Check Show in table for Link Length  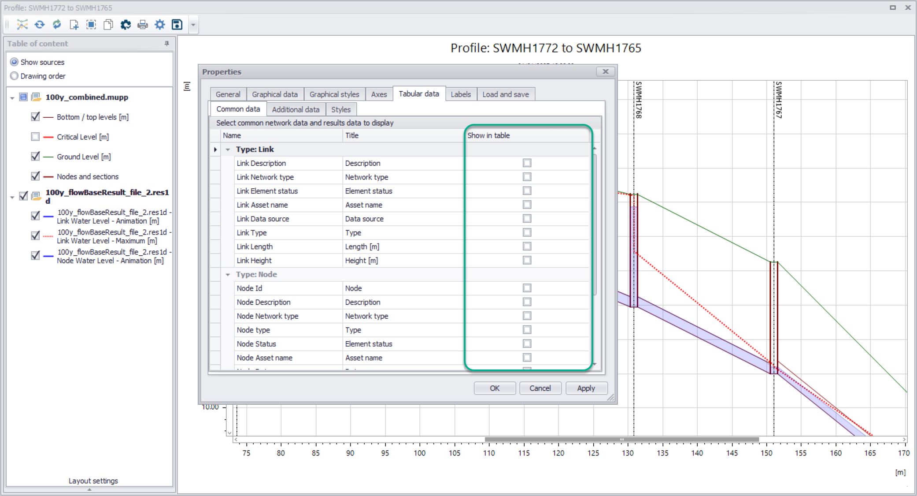point(527,246)
